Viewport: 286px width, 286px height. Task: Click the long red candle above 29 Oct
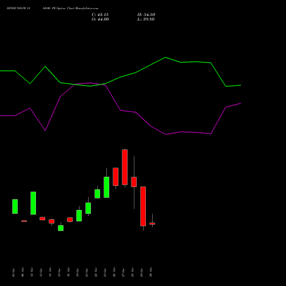(x=143, y=206)
